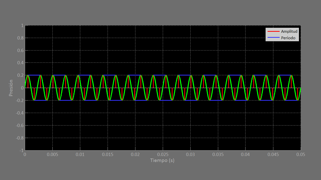
Task: Click the -0.4 y-axis tick label
Action: [20, 113]
